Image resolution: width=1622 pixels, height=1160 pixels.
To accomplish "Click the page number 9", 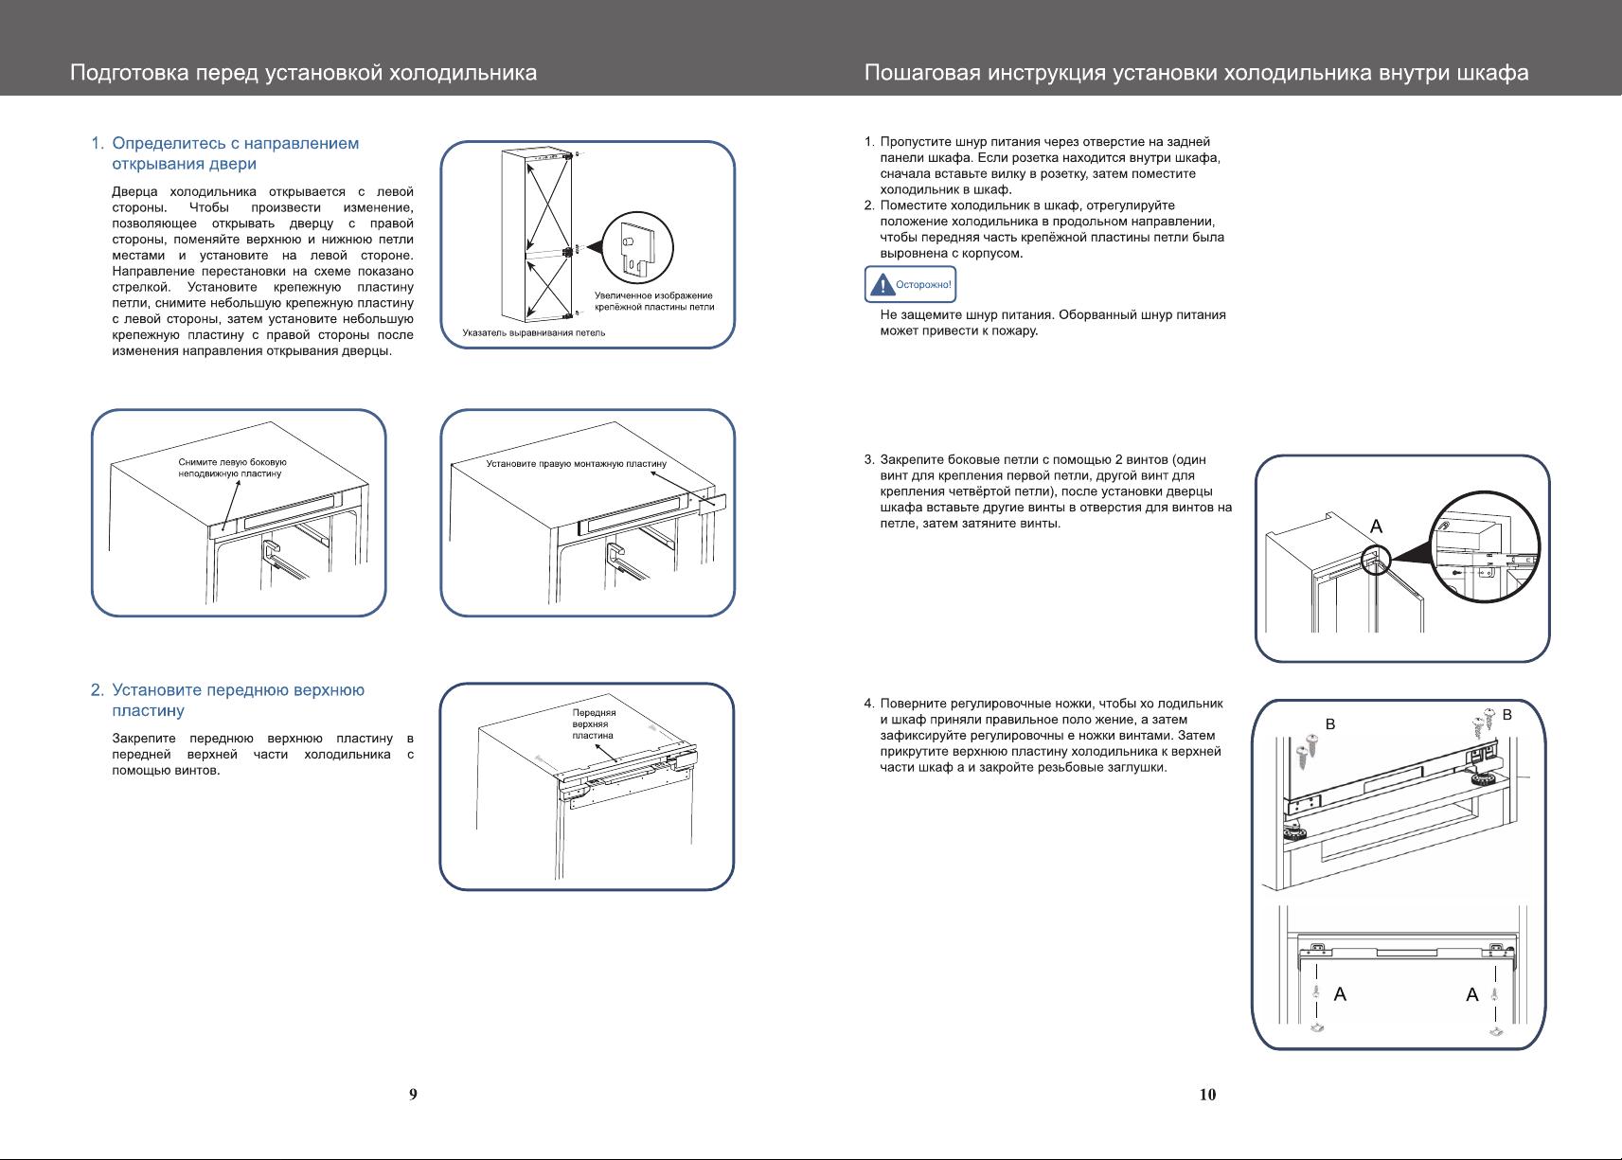I will click(413, 1095).
